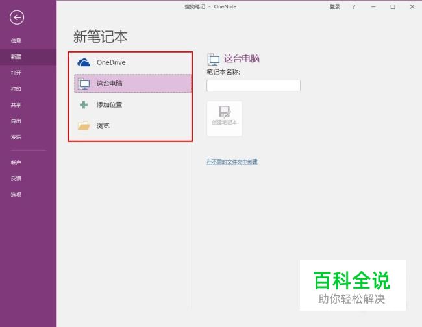Choose the 打印 (Print) menu item
Screen dimensions: 422x327
click(x=16, y=89)
